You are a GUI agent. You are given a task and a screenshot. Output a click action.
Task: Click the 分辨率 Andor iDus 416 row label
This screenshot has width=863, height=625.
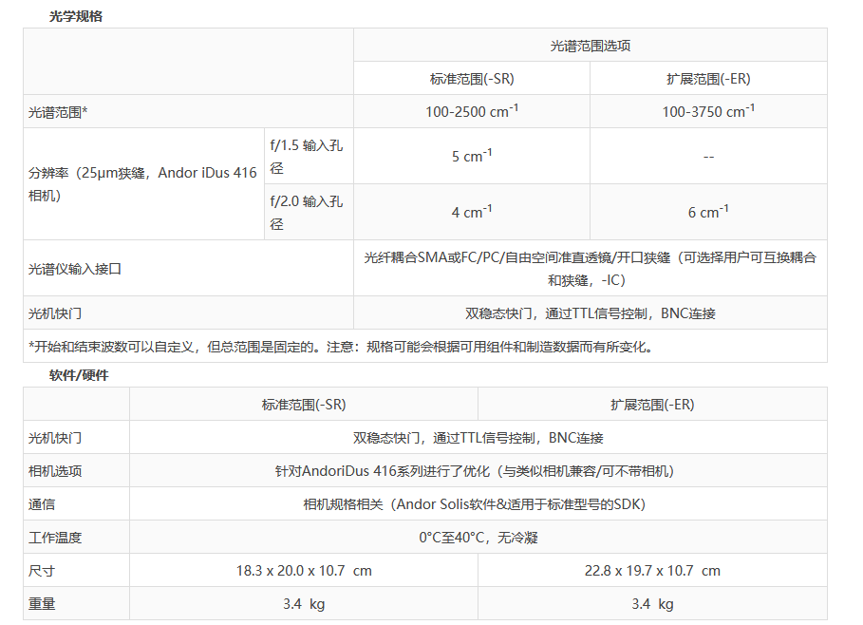pos(142,184)
